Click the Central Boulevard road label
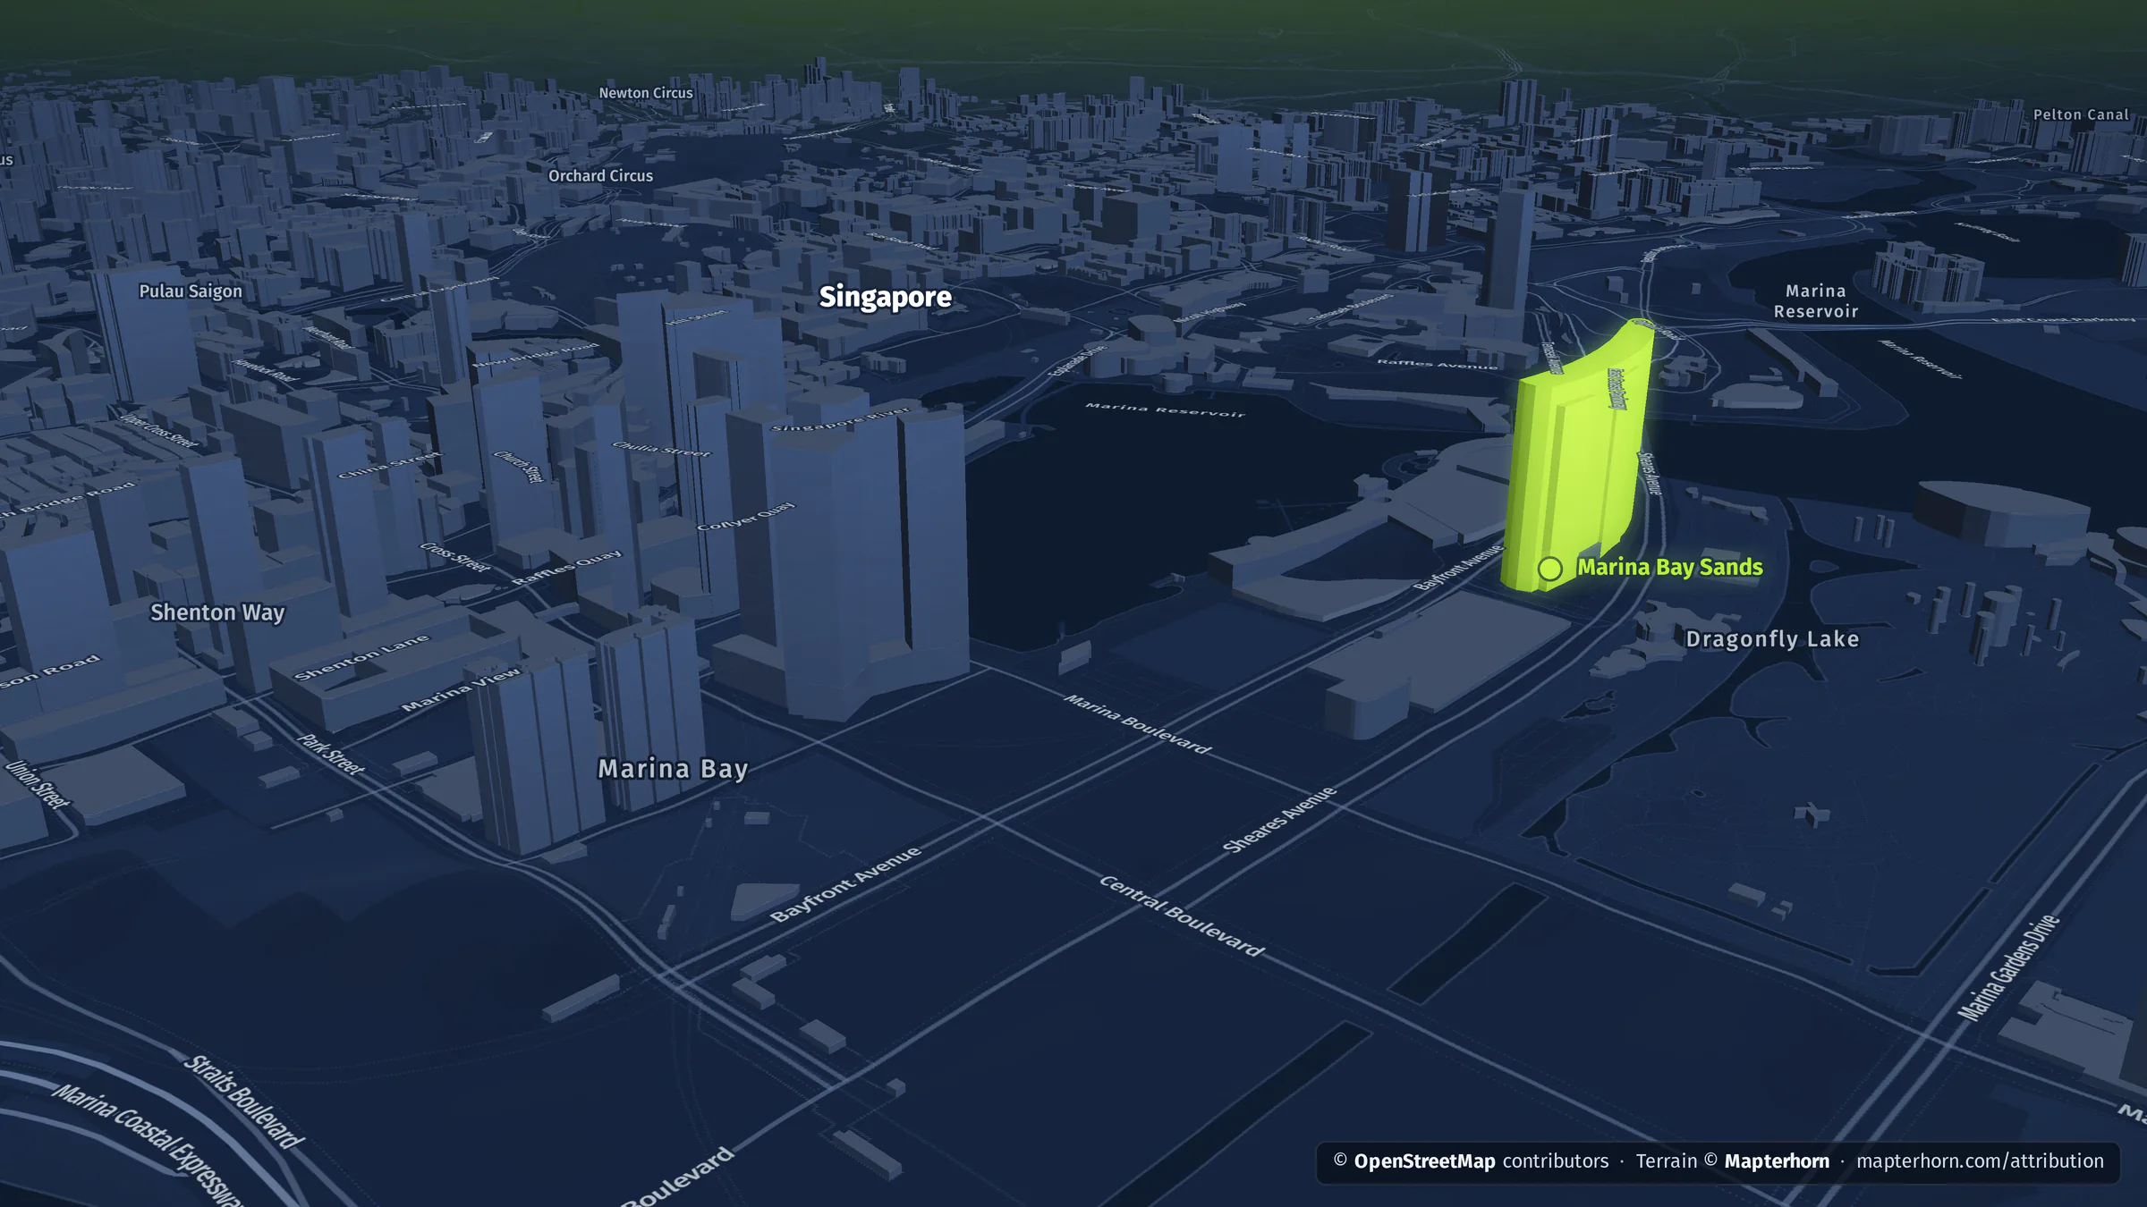Screen dimensions: 2147x1207 tap(1181, 916)
